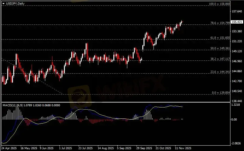
Task: Click the 142.700 price scale value
Action: (x=237, y=81)
